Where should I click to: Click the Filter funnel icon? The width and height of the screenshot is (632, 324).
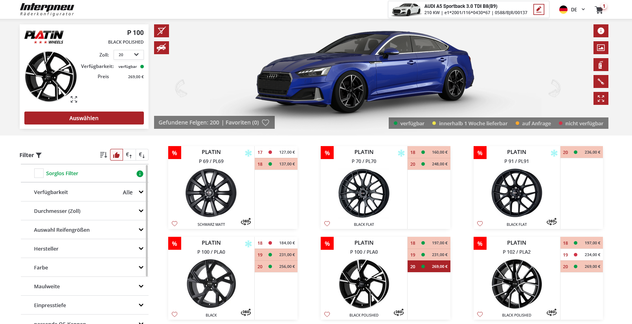tap(39, 155)
